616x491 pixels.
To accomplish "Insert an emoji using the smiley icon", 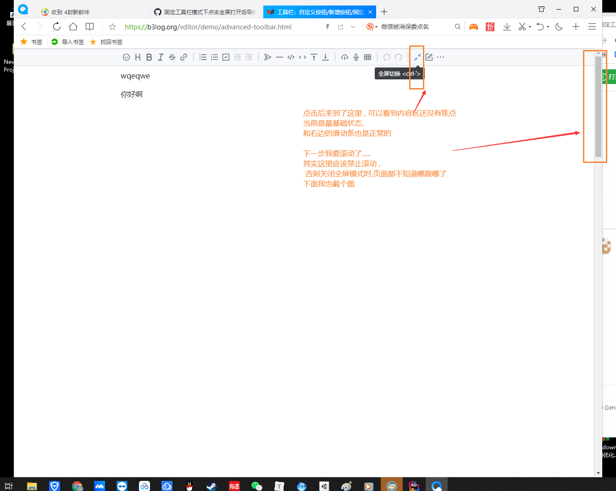I will [x=126, y=57].
